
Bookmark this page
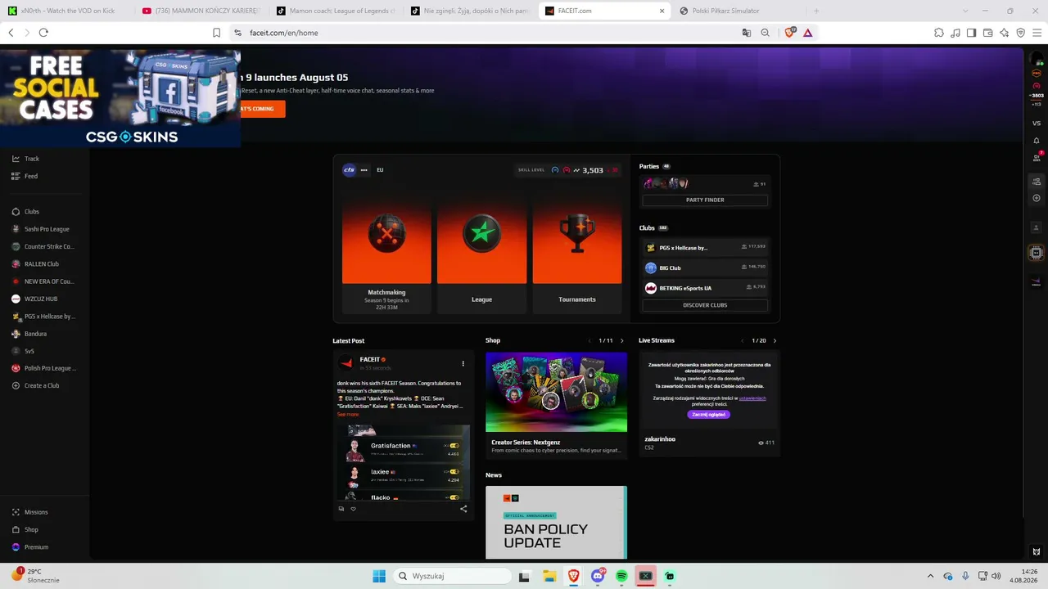(x=217, y=33)
